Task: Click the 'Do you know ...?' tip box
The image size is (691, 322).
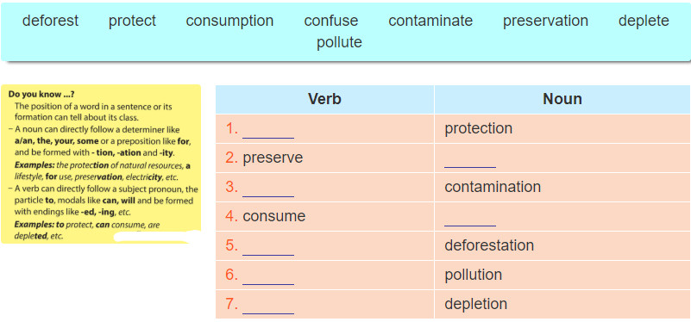Action: (101, 164)
